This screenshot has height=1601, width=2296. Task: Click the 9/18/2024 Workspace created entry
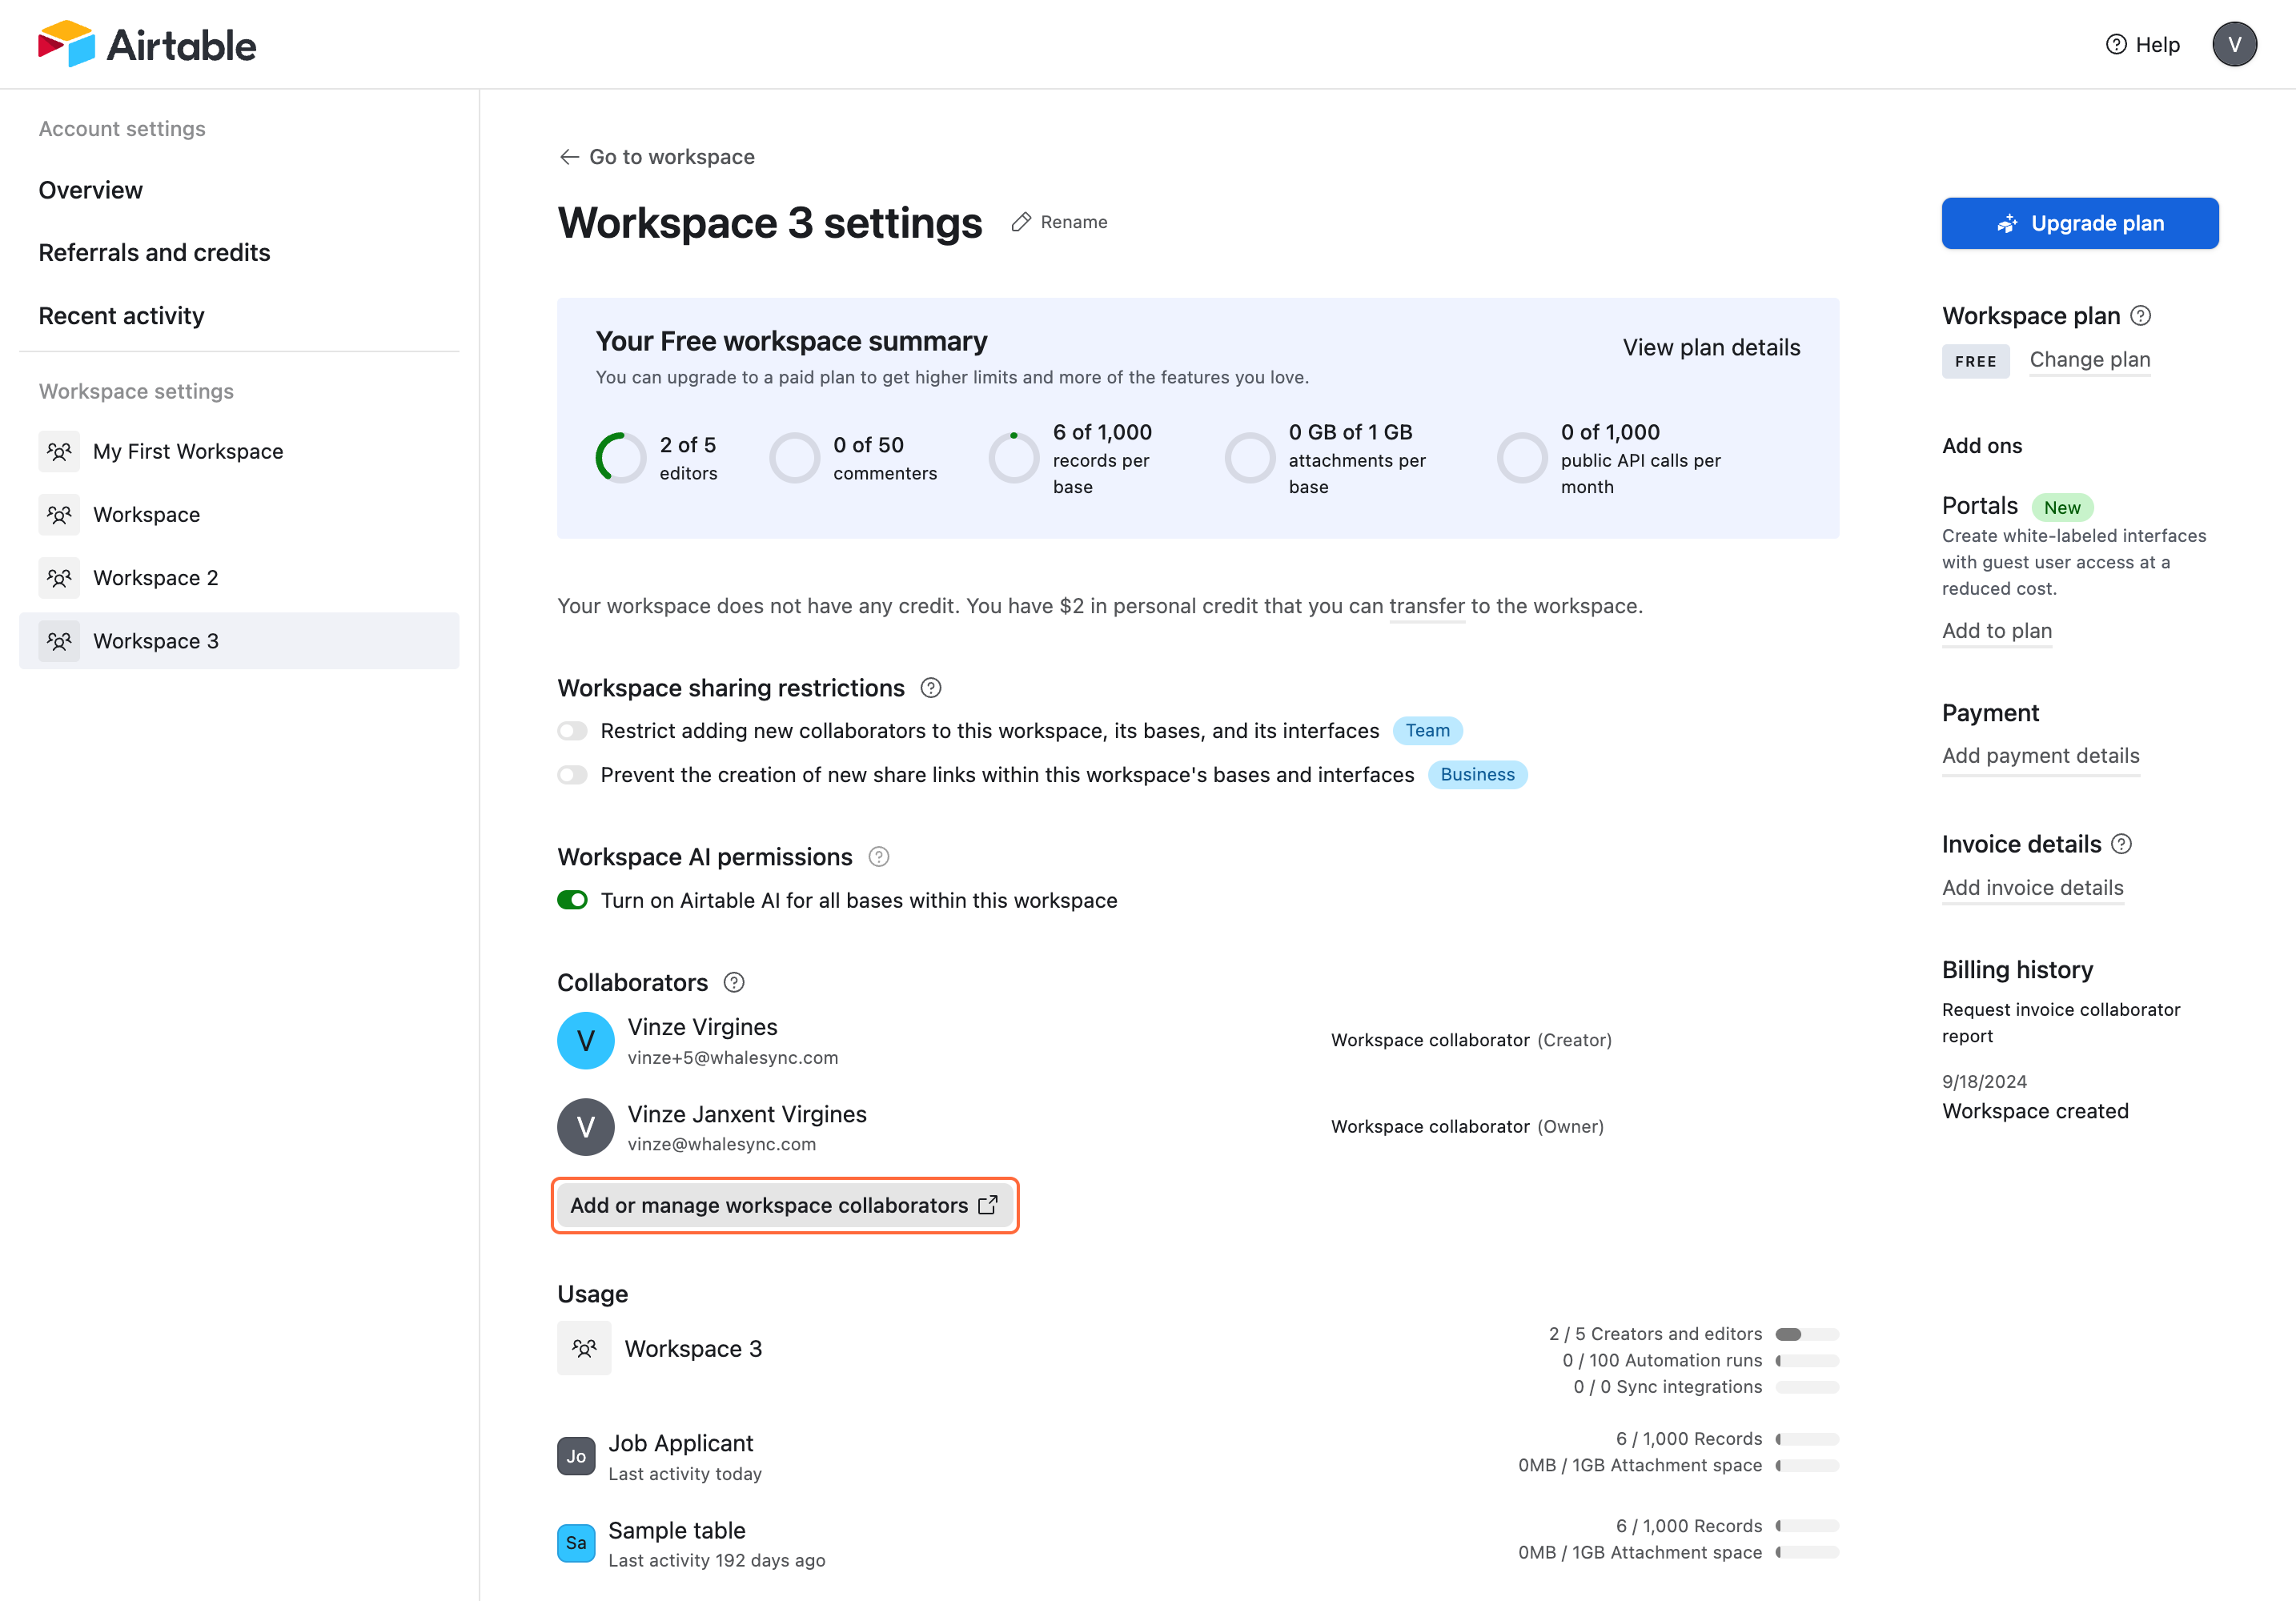point(2035,1097)
